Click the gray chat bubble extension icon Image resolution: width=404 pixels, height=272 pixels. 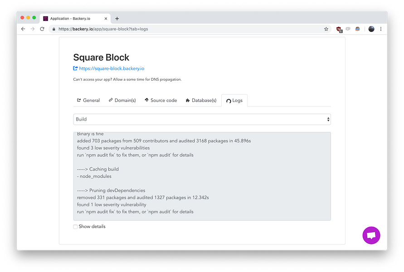pos(348,29)
